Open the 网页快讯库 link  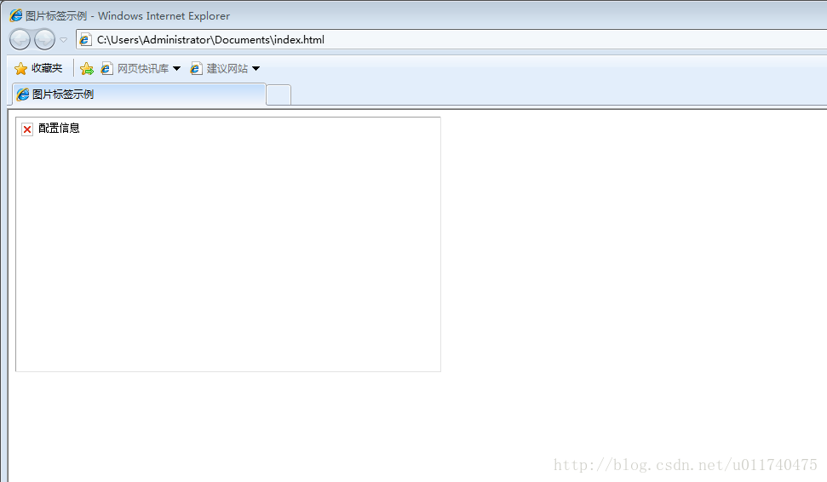coord(135,69)
